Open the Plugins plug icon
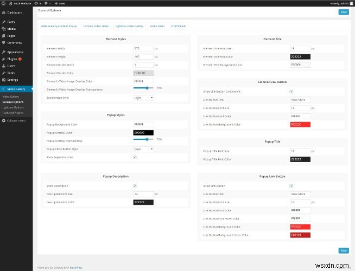The height and width of the screenshot is (271, 355). [x=4, y=59]
